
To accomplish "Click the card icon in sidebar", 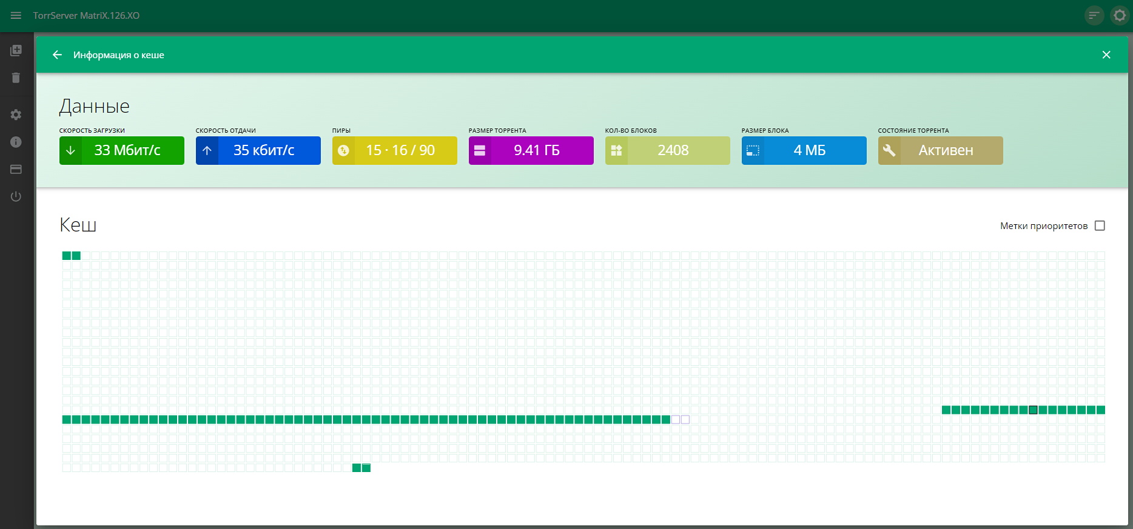I will pos(16,169).
